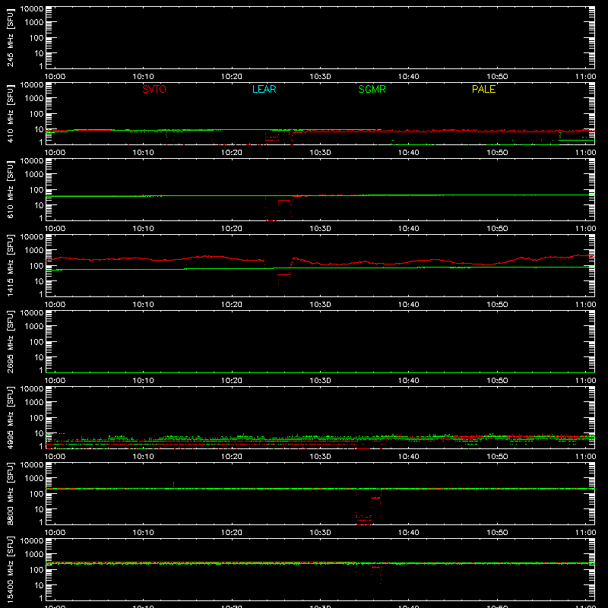
Task: Click the 1000 tick label on 1415 MHz panel
Action: [x=33, y=251]
